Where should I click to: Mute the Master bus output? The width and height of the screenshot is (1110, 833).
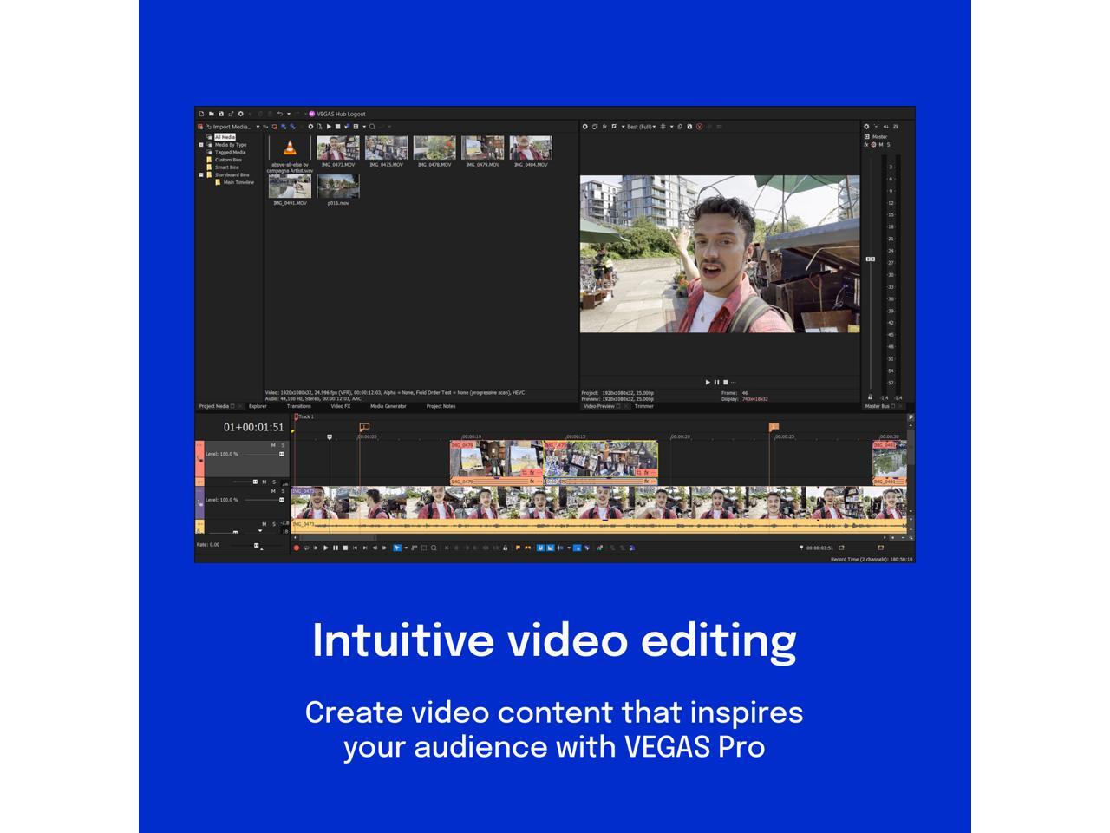pyautogui.click(x=881, y=145)
